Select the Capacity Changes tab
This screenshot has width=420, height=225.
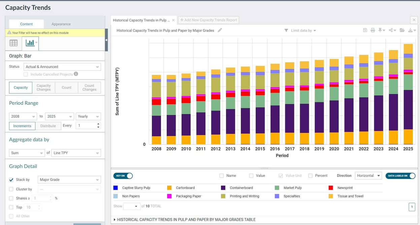click(44, 88)
